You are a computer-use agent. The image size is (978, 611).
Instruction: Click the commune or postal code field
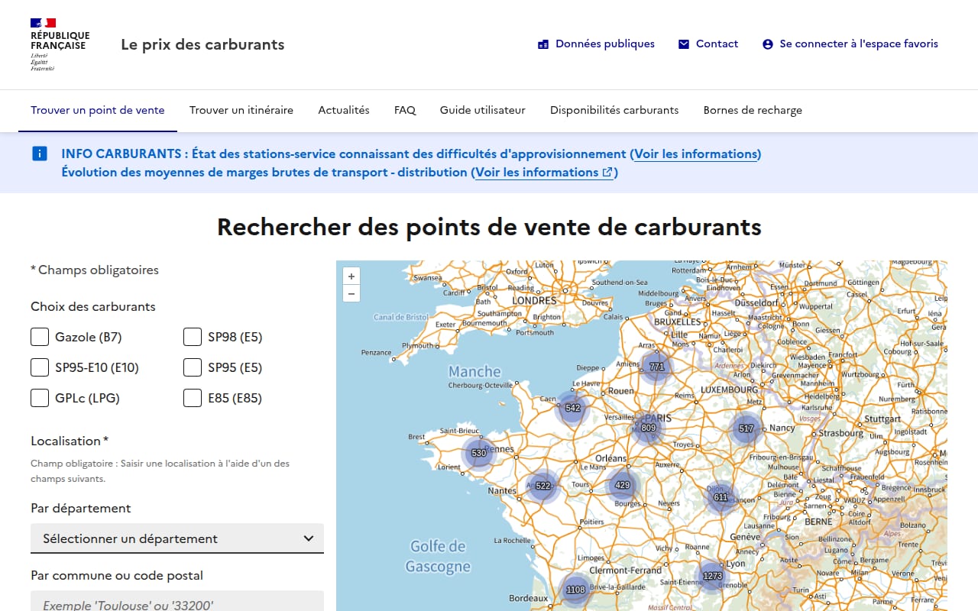[x=177, y=601]
